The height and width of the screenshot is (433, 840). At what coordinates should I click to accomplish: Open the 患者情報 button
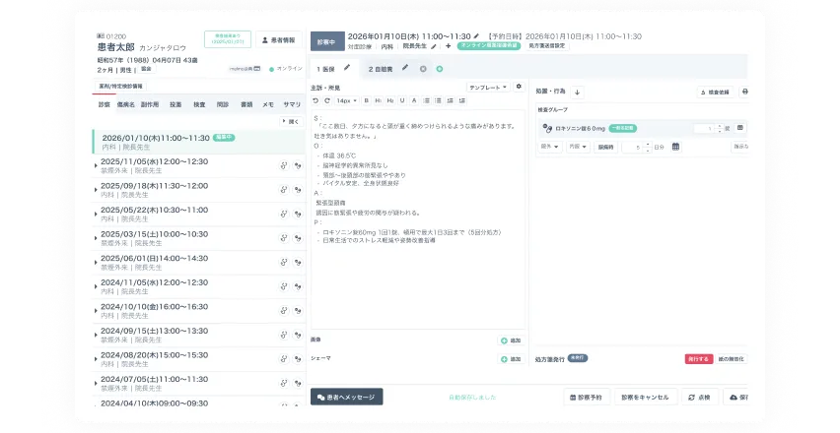(x=279, y=40)
